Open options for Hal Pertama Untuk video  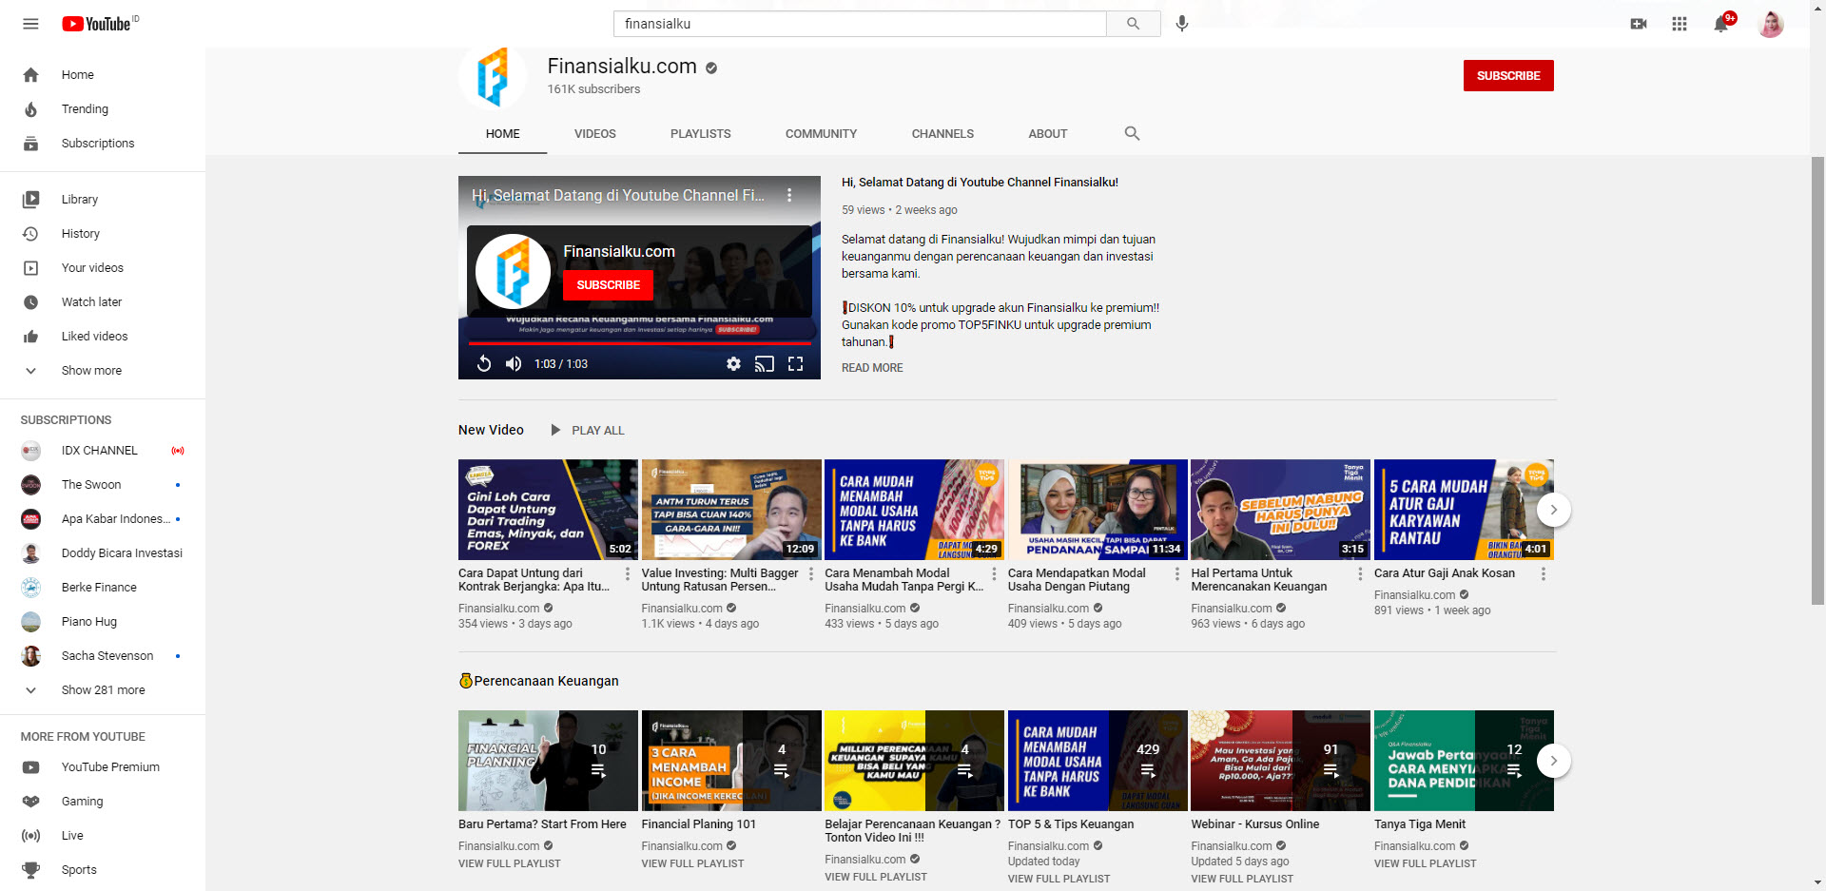click(1360, 574)
